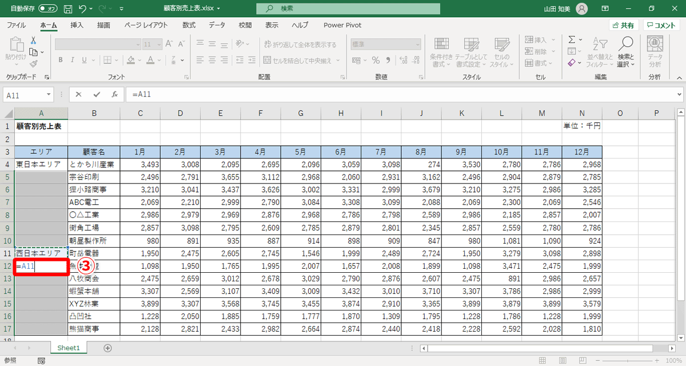Screen dimensions: 686x366
Task: Open the number format (標準) dropdown
Action: [418, 44]
